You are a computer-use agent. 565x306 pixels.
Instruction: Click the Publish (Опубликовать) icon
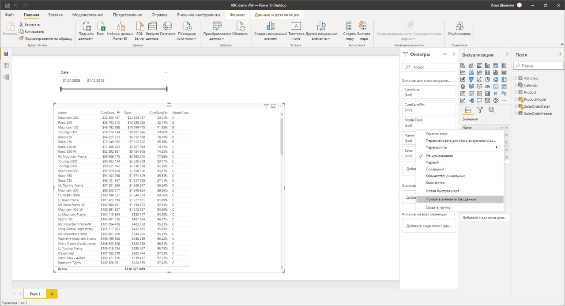point(460,26)
